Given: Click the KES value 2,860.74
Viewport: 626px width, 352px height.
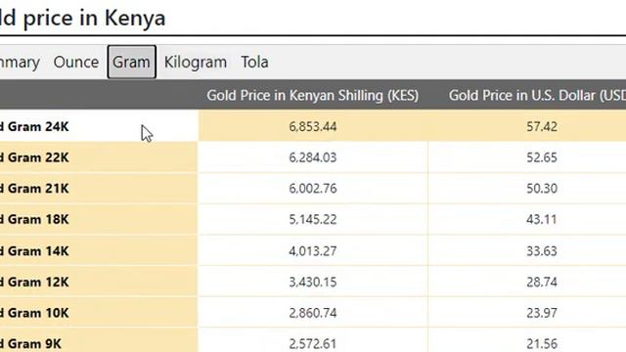Looking at the screenshot, I should tap(313, 313).
